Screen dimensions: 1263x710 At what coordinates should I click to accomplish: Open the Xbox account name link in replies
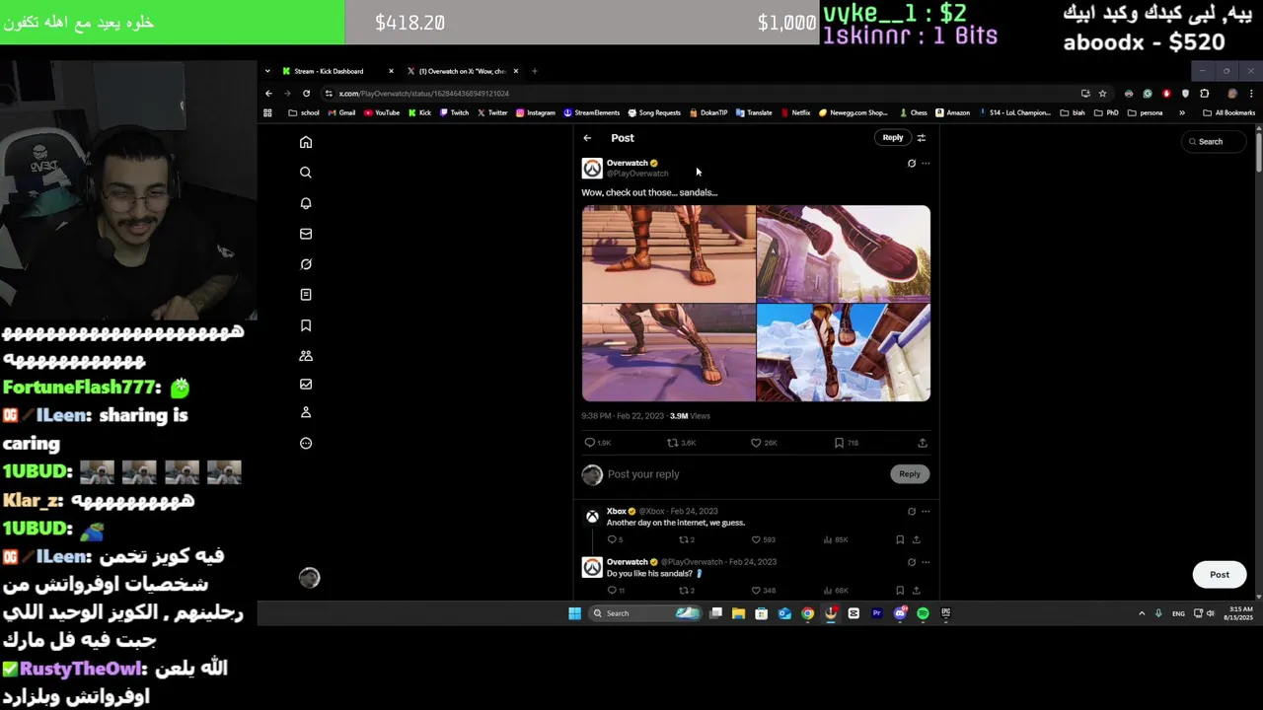[616, 511]
